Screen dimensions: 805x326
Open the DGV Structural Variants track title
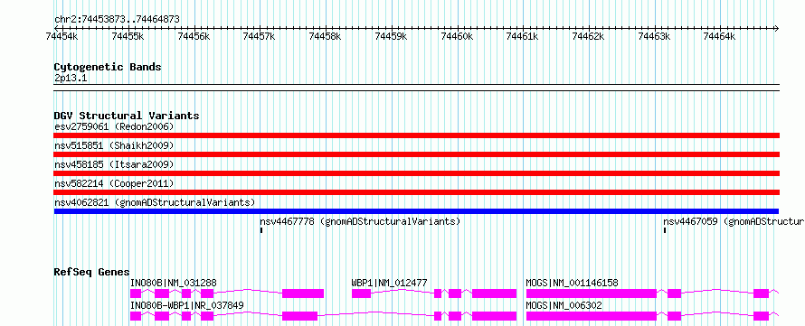click(x=127, y=116)
